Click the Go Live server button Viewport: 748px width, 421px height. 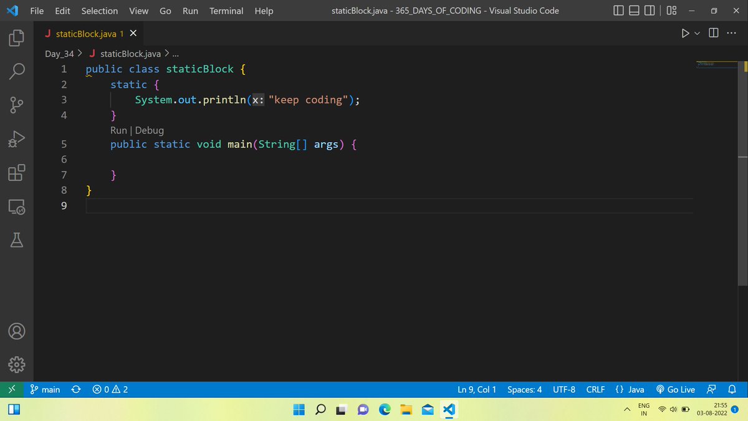675,389
